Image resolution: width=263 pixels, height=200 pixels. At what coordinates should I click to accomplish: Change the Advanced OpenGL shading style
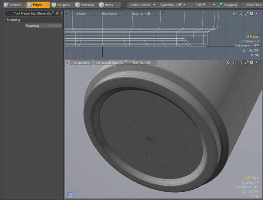coord(110,63)
